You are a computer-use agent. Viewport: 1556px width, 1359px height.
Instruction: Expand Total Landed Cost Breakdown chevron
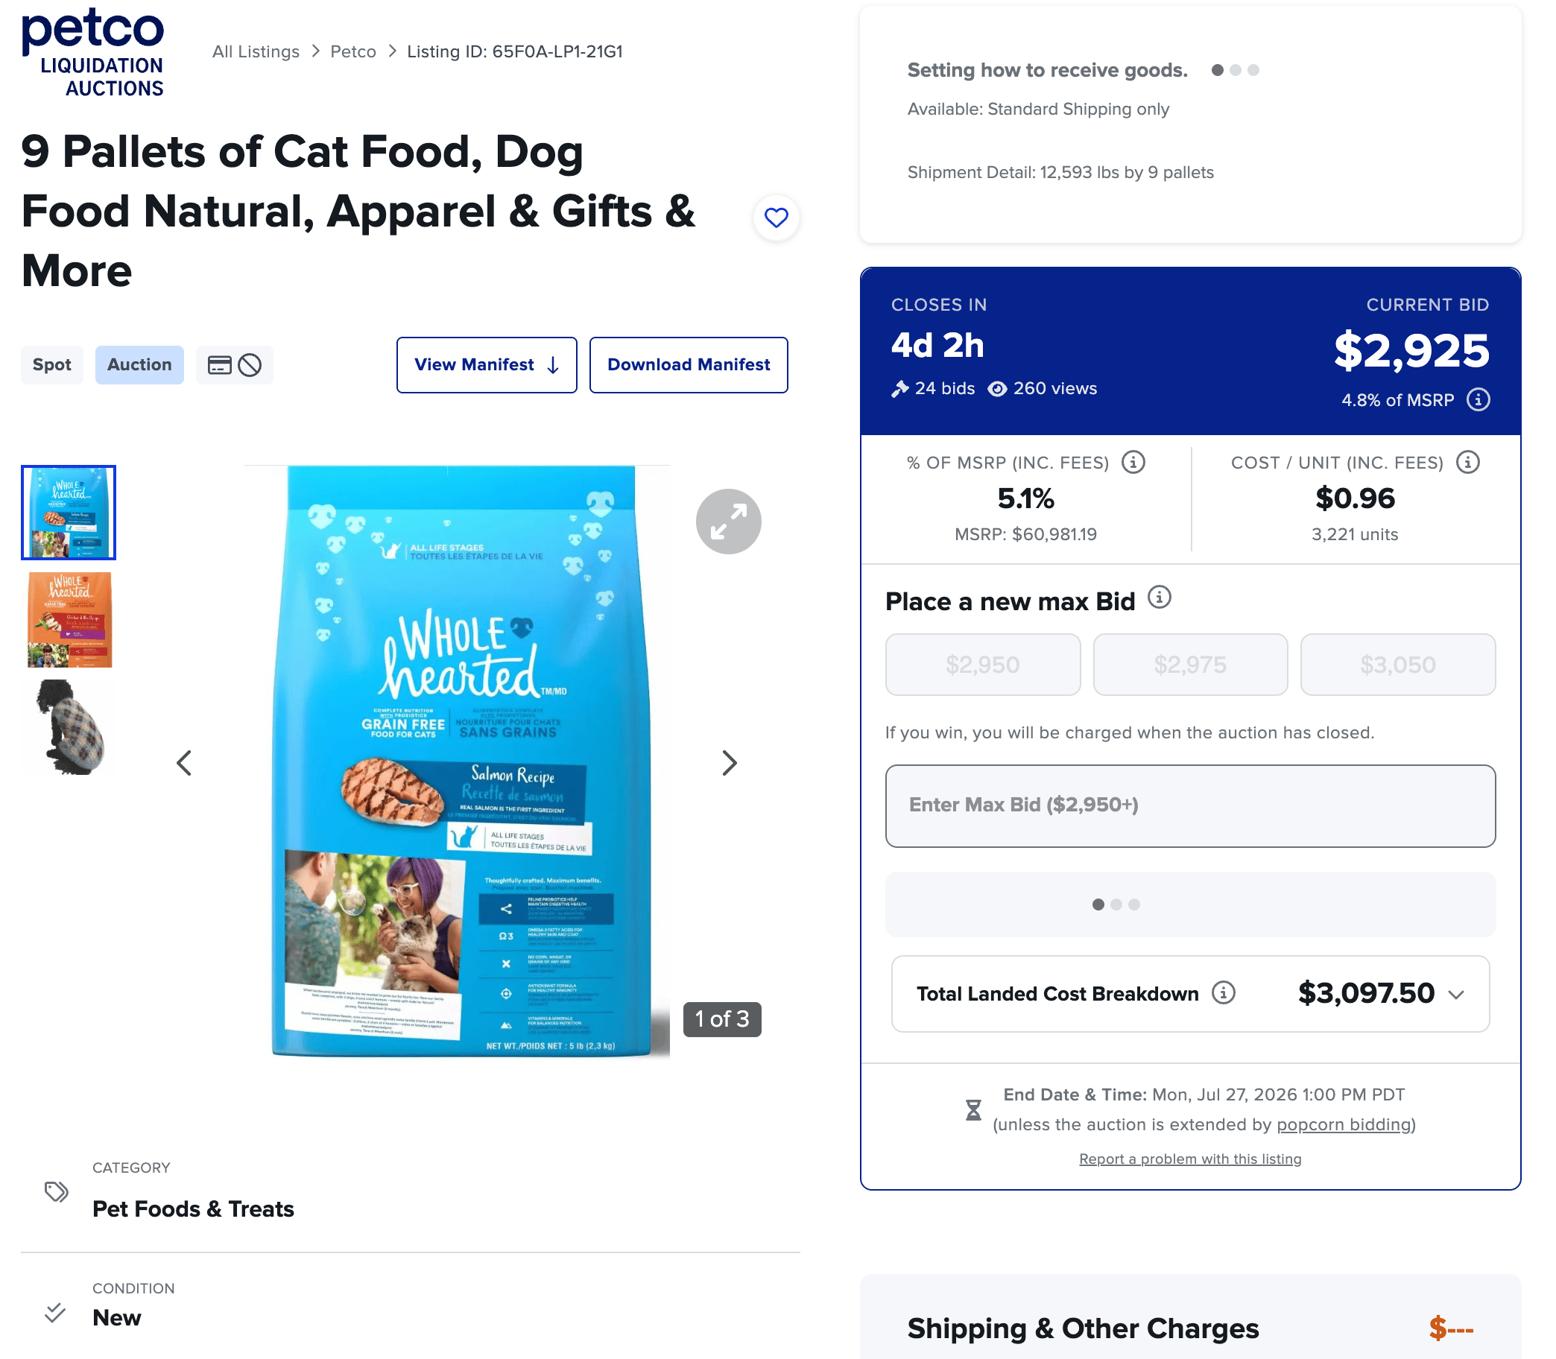click(1456, 994)
